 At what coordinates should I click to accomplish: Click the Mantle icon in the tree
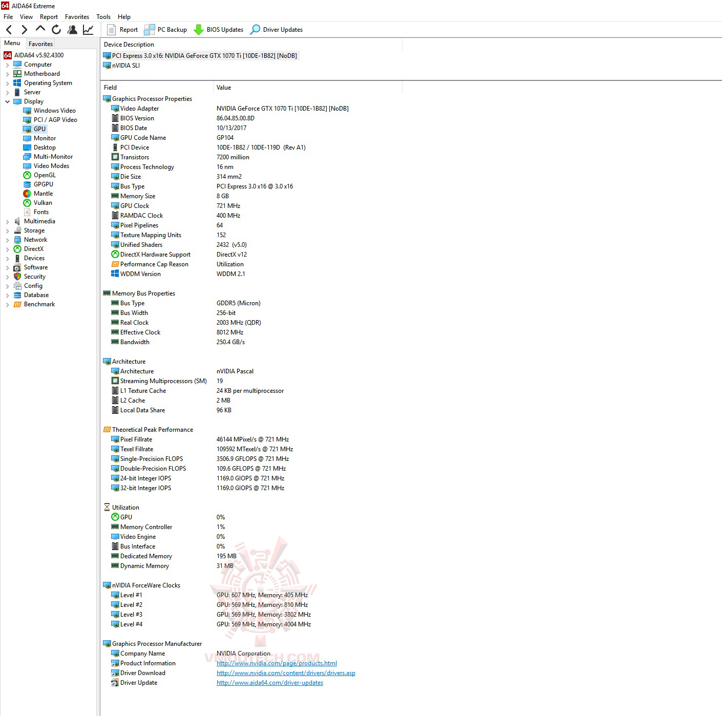[27, 194]
